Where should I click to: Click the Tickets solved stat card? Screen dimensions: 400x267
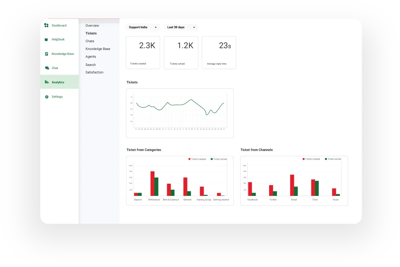point(181,53)
